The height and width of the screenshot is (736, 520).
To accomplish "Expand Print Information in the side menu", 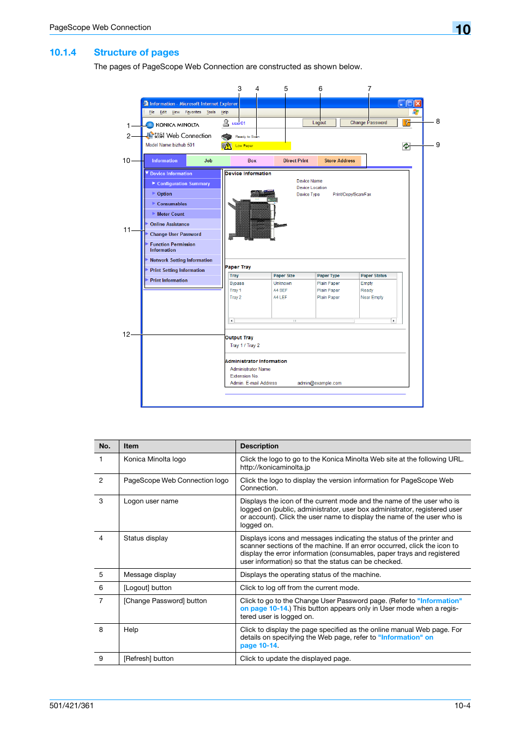I will pyautogui.click(x=183, y=281).
